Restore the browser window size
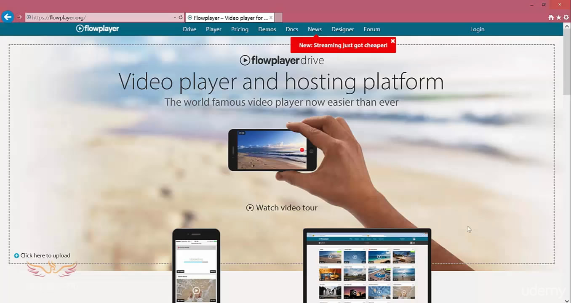The height and width of the screenshot is (303, 571). 544,5
